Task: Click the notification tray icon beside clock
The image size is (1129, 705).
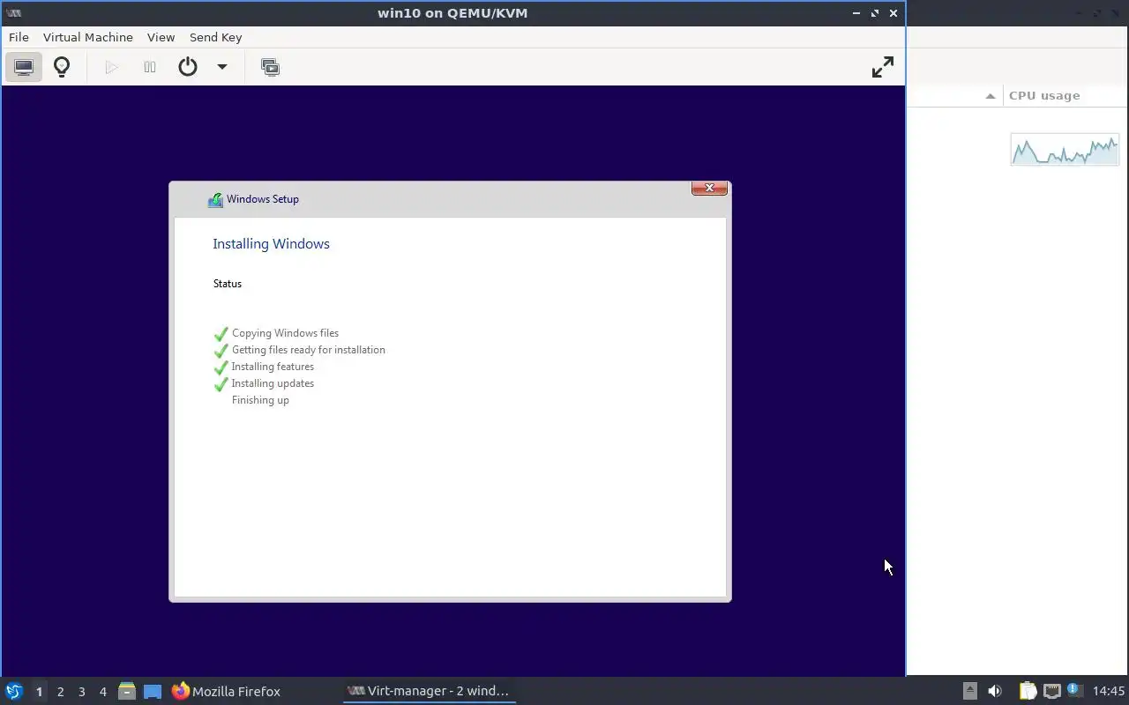Action: click(1073, 690)
